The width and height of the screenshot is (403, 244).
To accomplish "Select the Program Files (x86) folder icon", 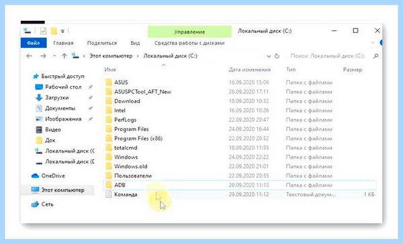I will point(109,138).
